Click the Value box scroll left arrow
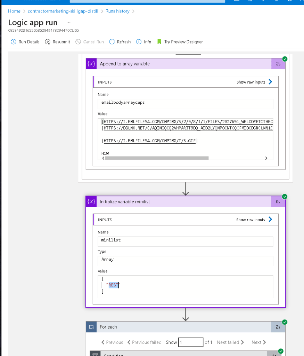Screen dimensions: 304x356 (x=103, y=158)
